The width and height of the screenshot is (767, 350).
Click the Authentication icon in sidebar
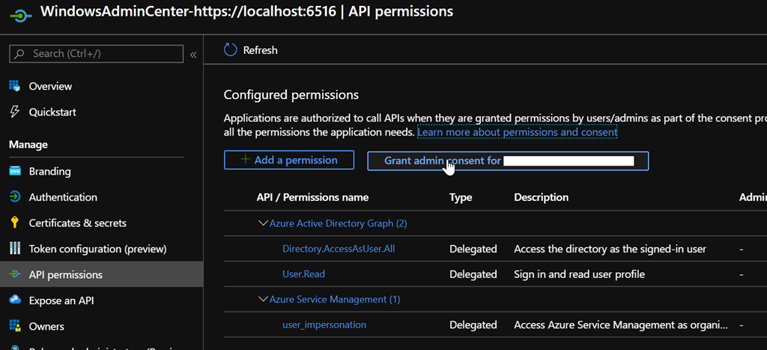(x=15, y=197)
